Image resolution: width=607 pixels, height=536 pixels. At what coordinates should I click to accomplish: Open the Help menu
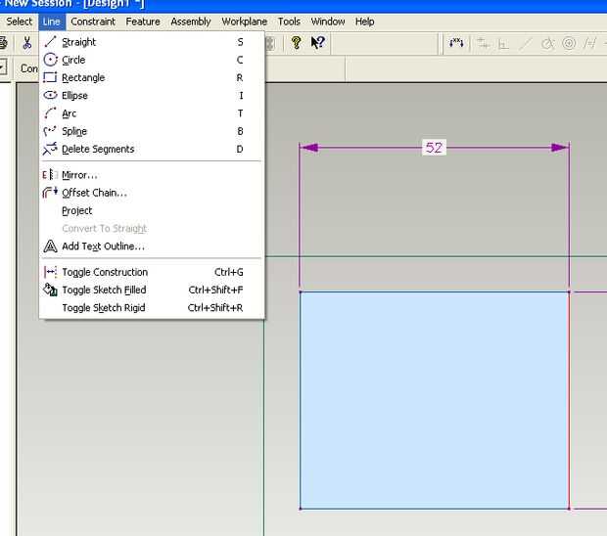pos(364,22)
